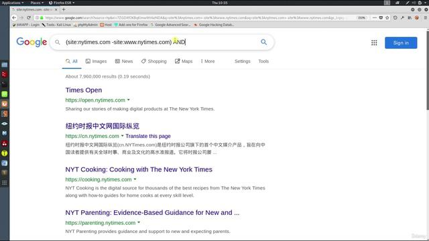Click the Translate this page link
Viewport: 429px width, 241px height.
[148, 136]
